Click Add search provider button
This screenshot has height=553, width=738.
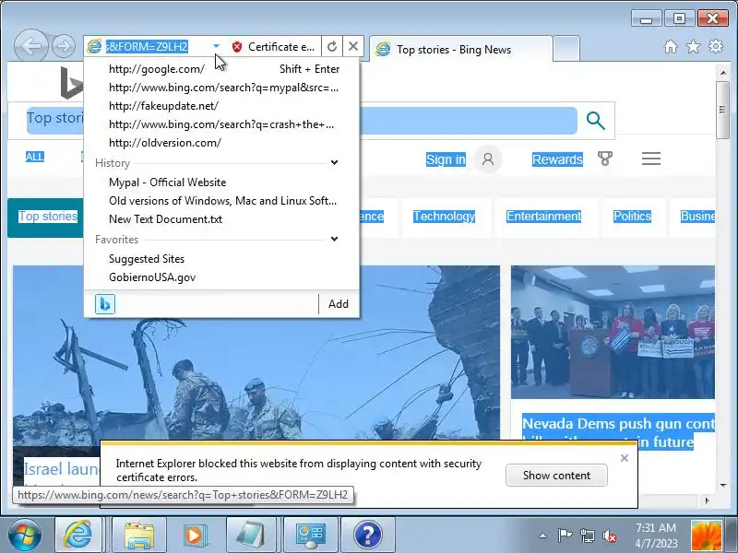339,304
